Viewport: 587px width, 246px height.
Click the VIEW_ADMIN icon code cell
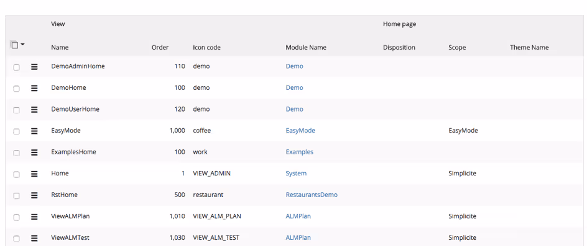point(212,174)
